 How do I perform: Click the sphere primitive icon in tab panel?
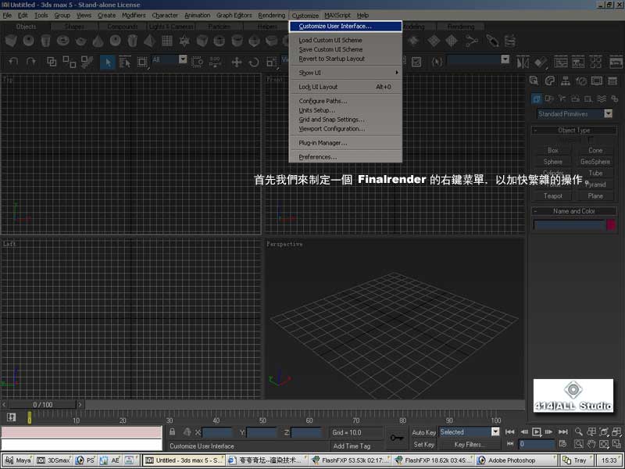(x=28, y=41)
